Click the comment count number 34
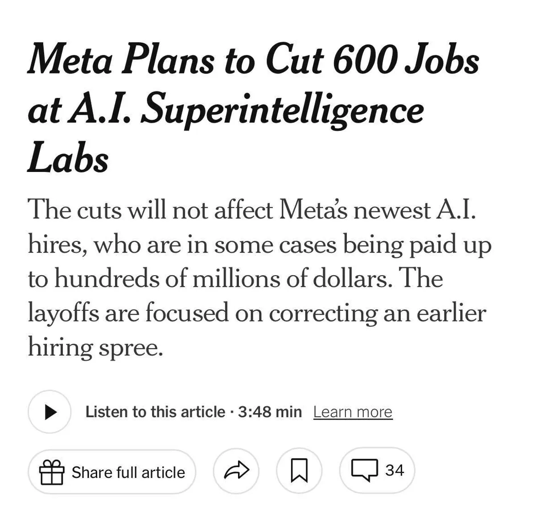Viewport: 535px width, 521px height. (395, 470)
